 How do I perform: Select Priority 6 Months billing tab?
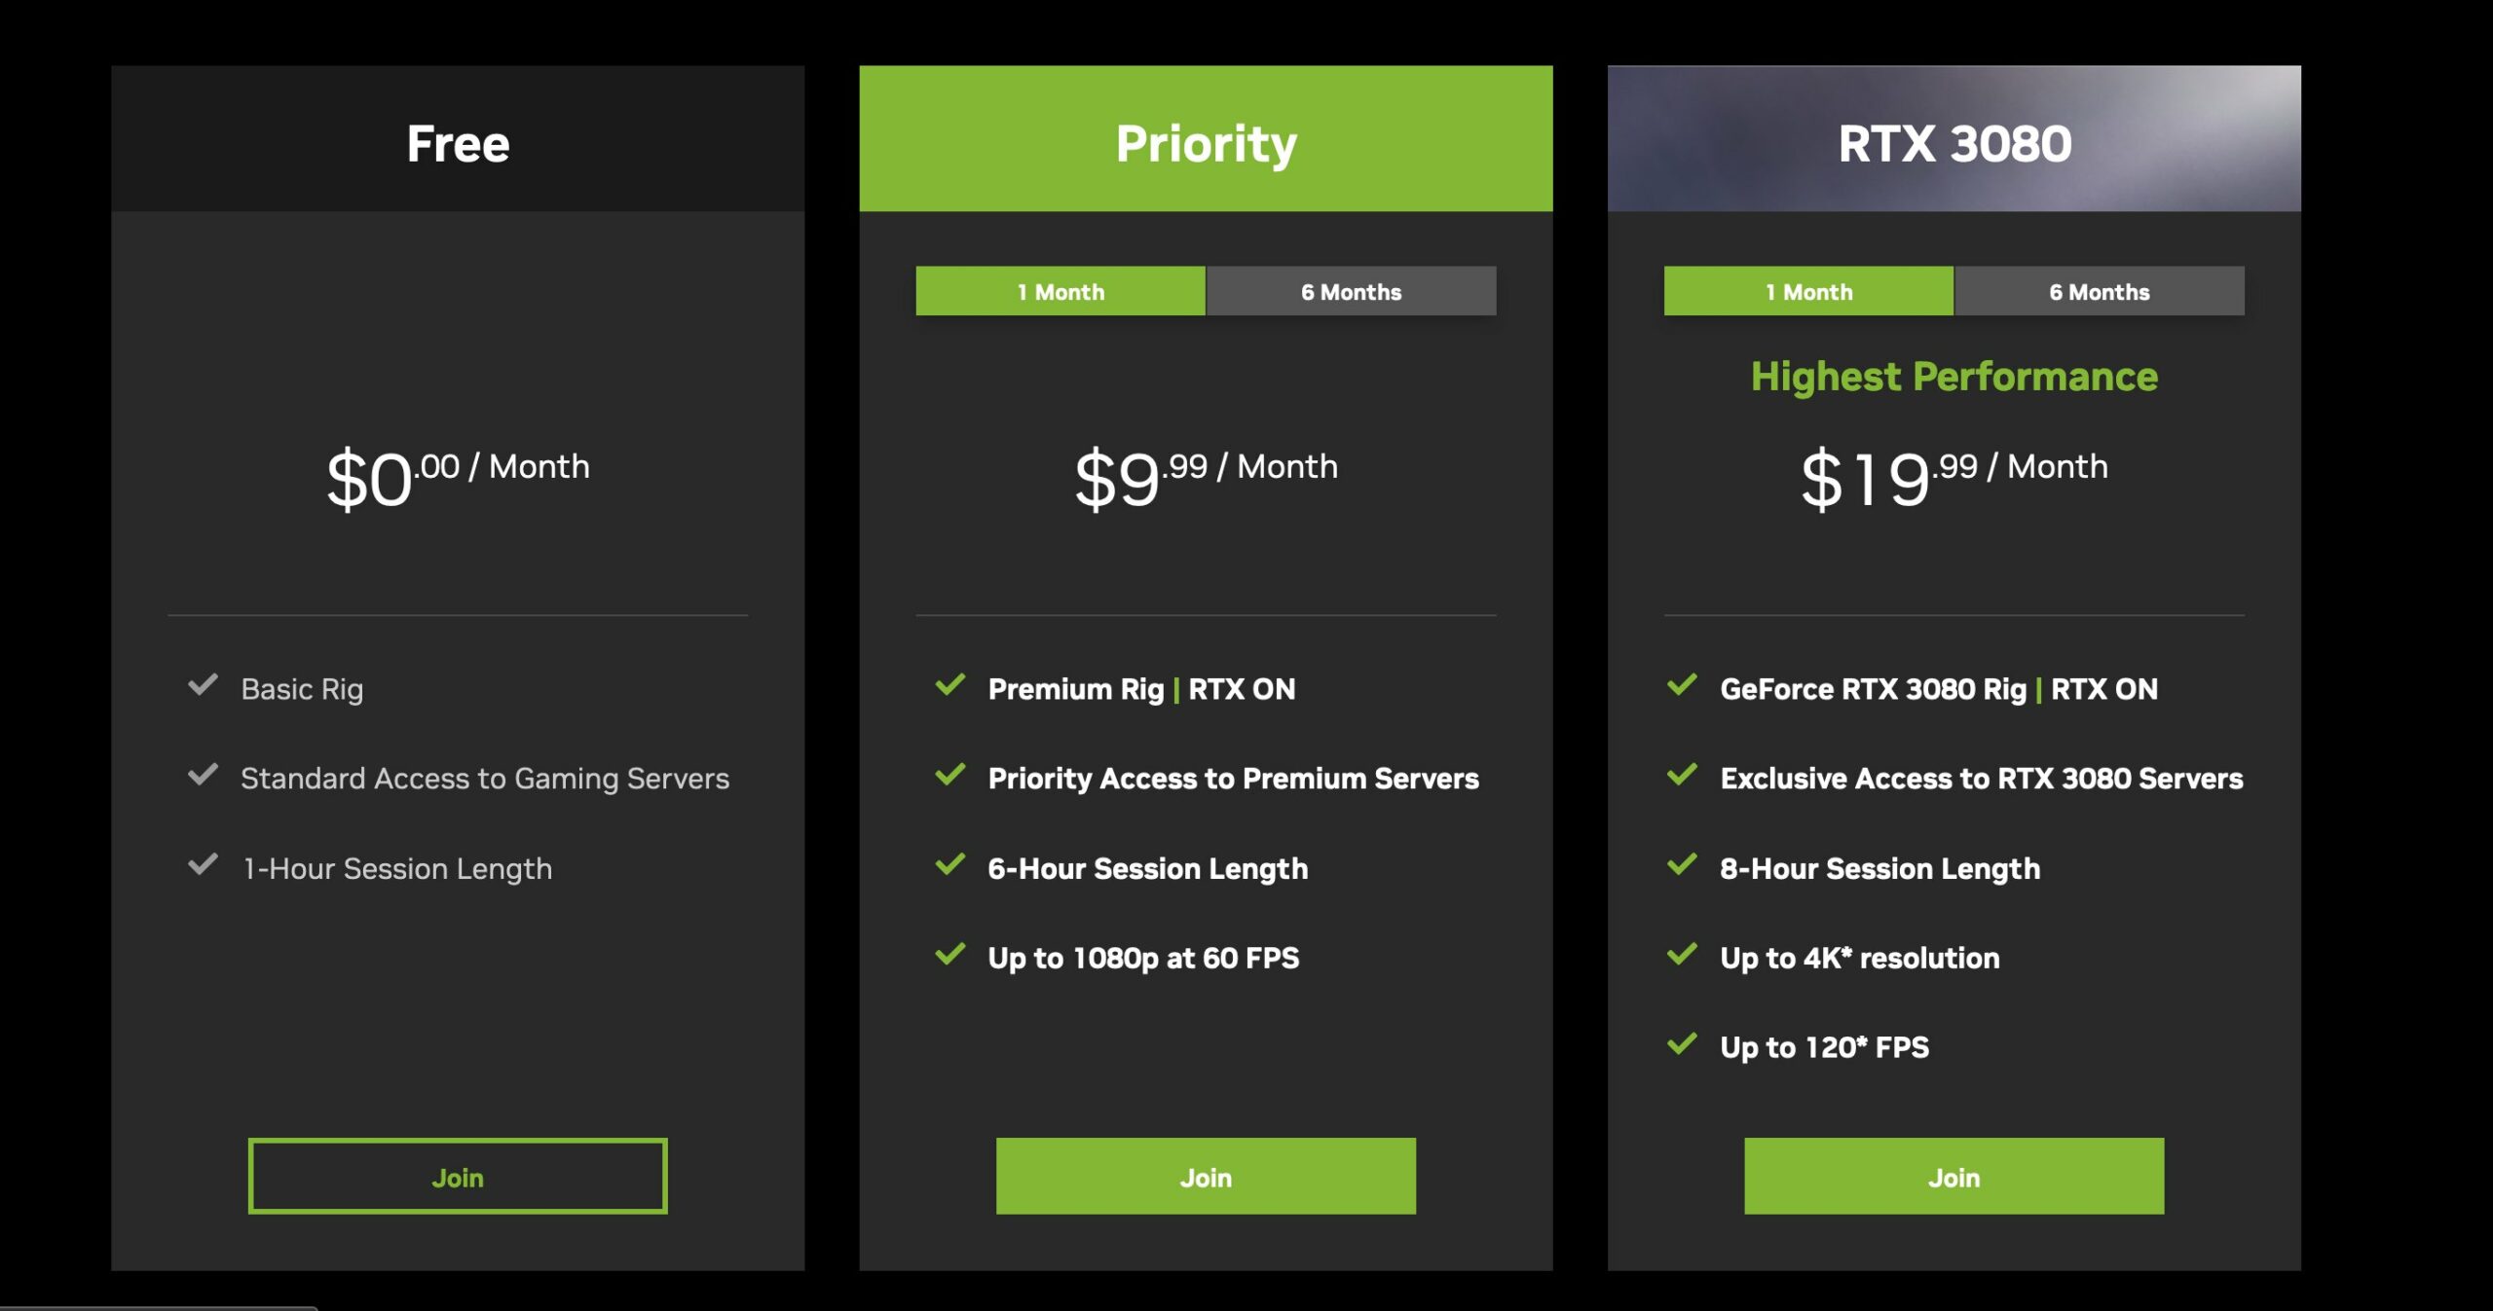(1351, 292)
